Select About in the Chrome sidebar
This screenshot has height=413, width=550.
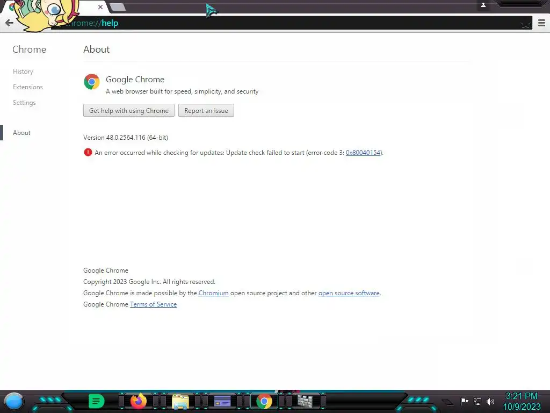click(x=21, y=133)
